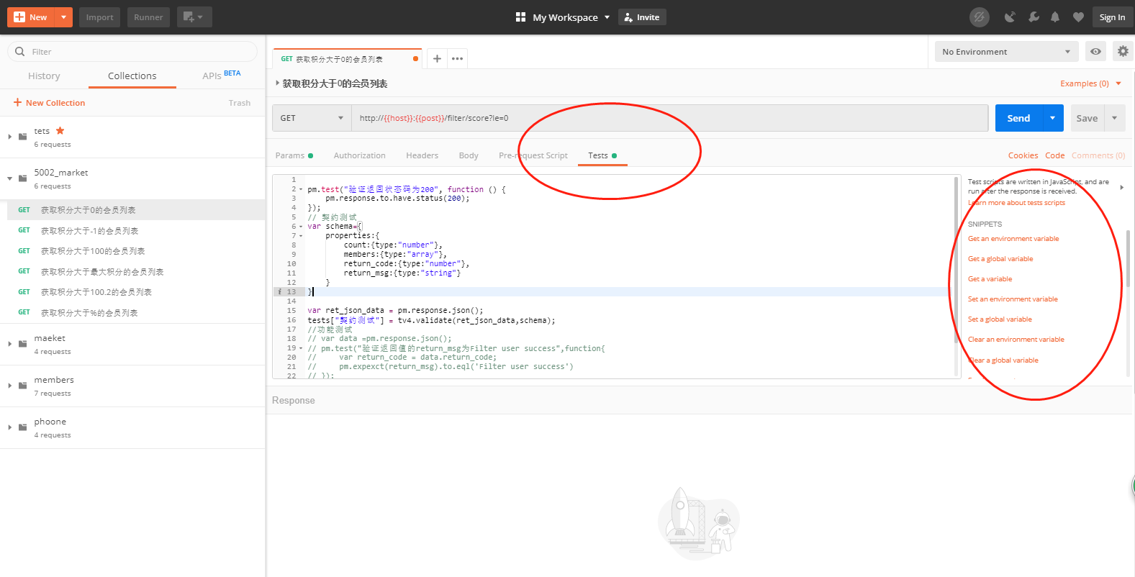Click the orange New button

pyautogui.click(x=32, y=17)
